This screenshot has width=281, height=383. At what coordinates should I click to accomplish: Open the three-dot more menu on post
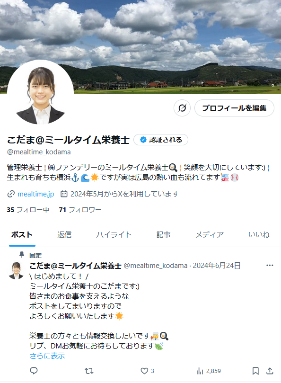270,265
